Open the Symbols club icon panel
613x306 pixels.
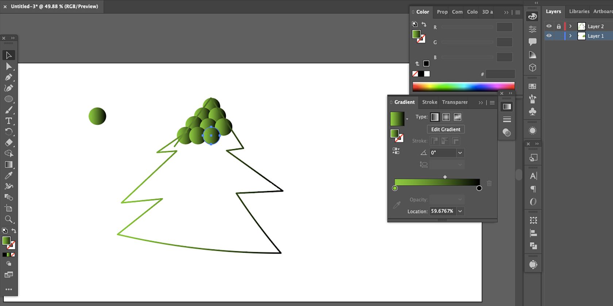coord(533,111)
